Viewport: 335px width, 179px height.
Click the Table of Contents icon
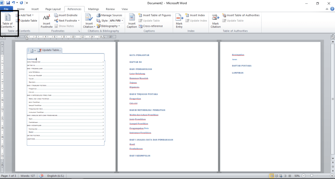pyautogui.click(x=7, y=18)
